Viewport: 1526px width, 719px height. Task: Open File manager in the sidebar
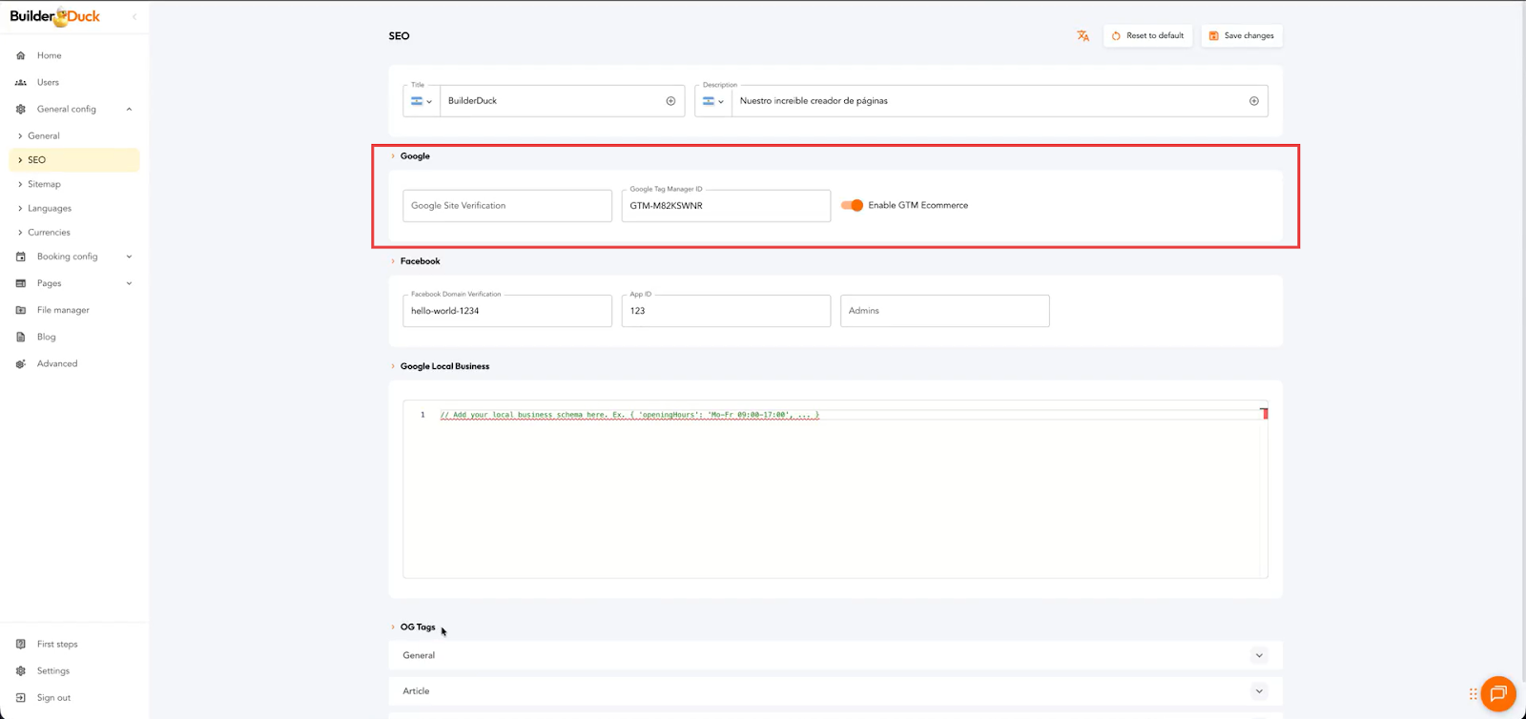[63, 310]
